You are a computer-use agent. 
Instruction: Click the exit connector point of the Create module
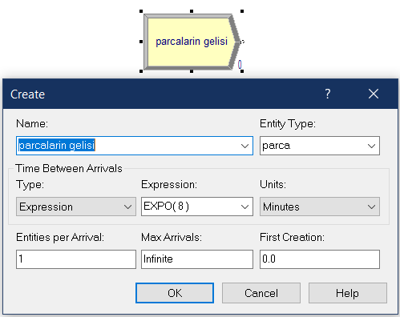click(242, 42)
